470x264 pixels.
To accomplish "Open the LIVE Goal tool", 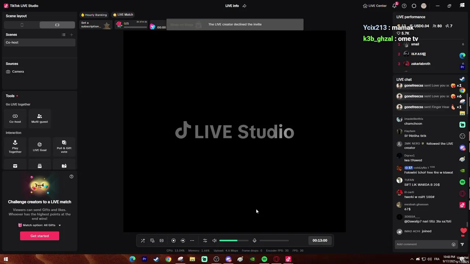I will click(40, 146).
